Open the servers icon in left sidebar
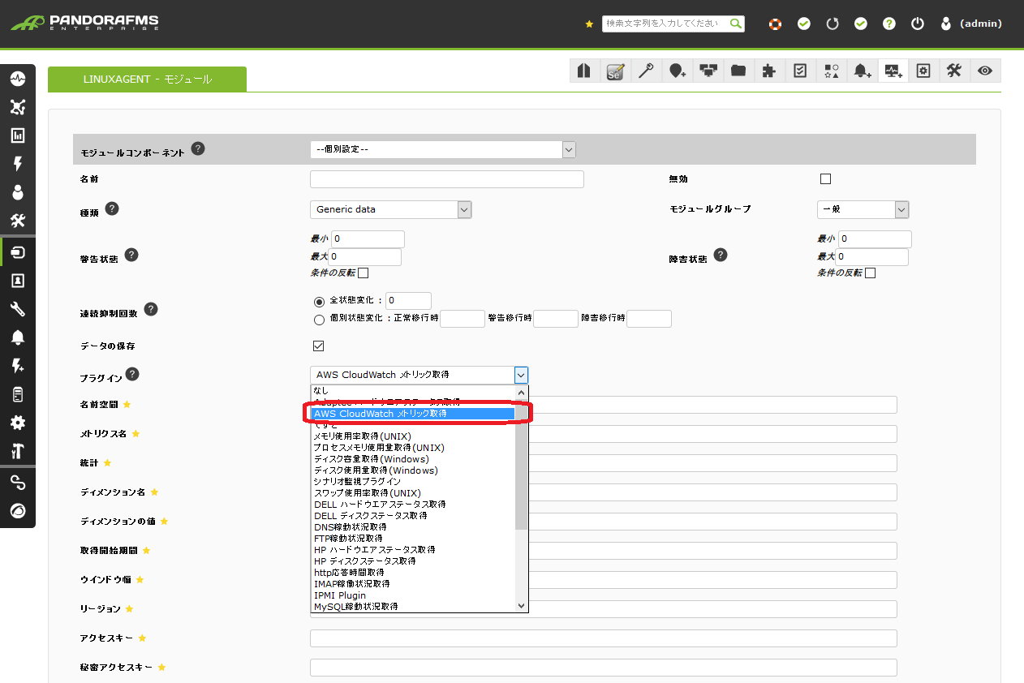Viewport: 1024px width, 683px height. (x=17, y=394)
